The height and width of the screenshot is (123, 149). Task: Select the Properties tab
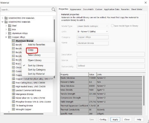click(x=63, y=9)
